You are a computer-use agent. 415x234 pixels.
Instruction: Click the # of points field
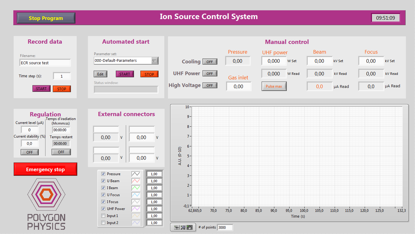click(225, 227)
